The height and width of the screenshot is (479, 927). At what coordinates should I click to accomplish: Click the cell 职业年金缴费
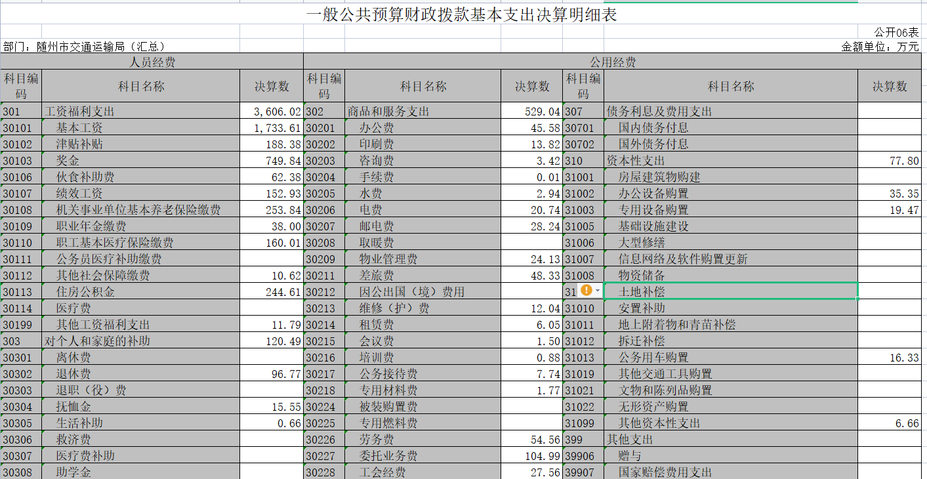[141, 226]
